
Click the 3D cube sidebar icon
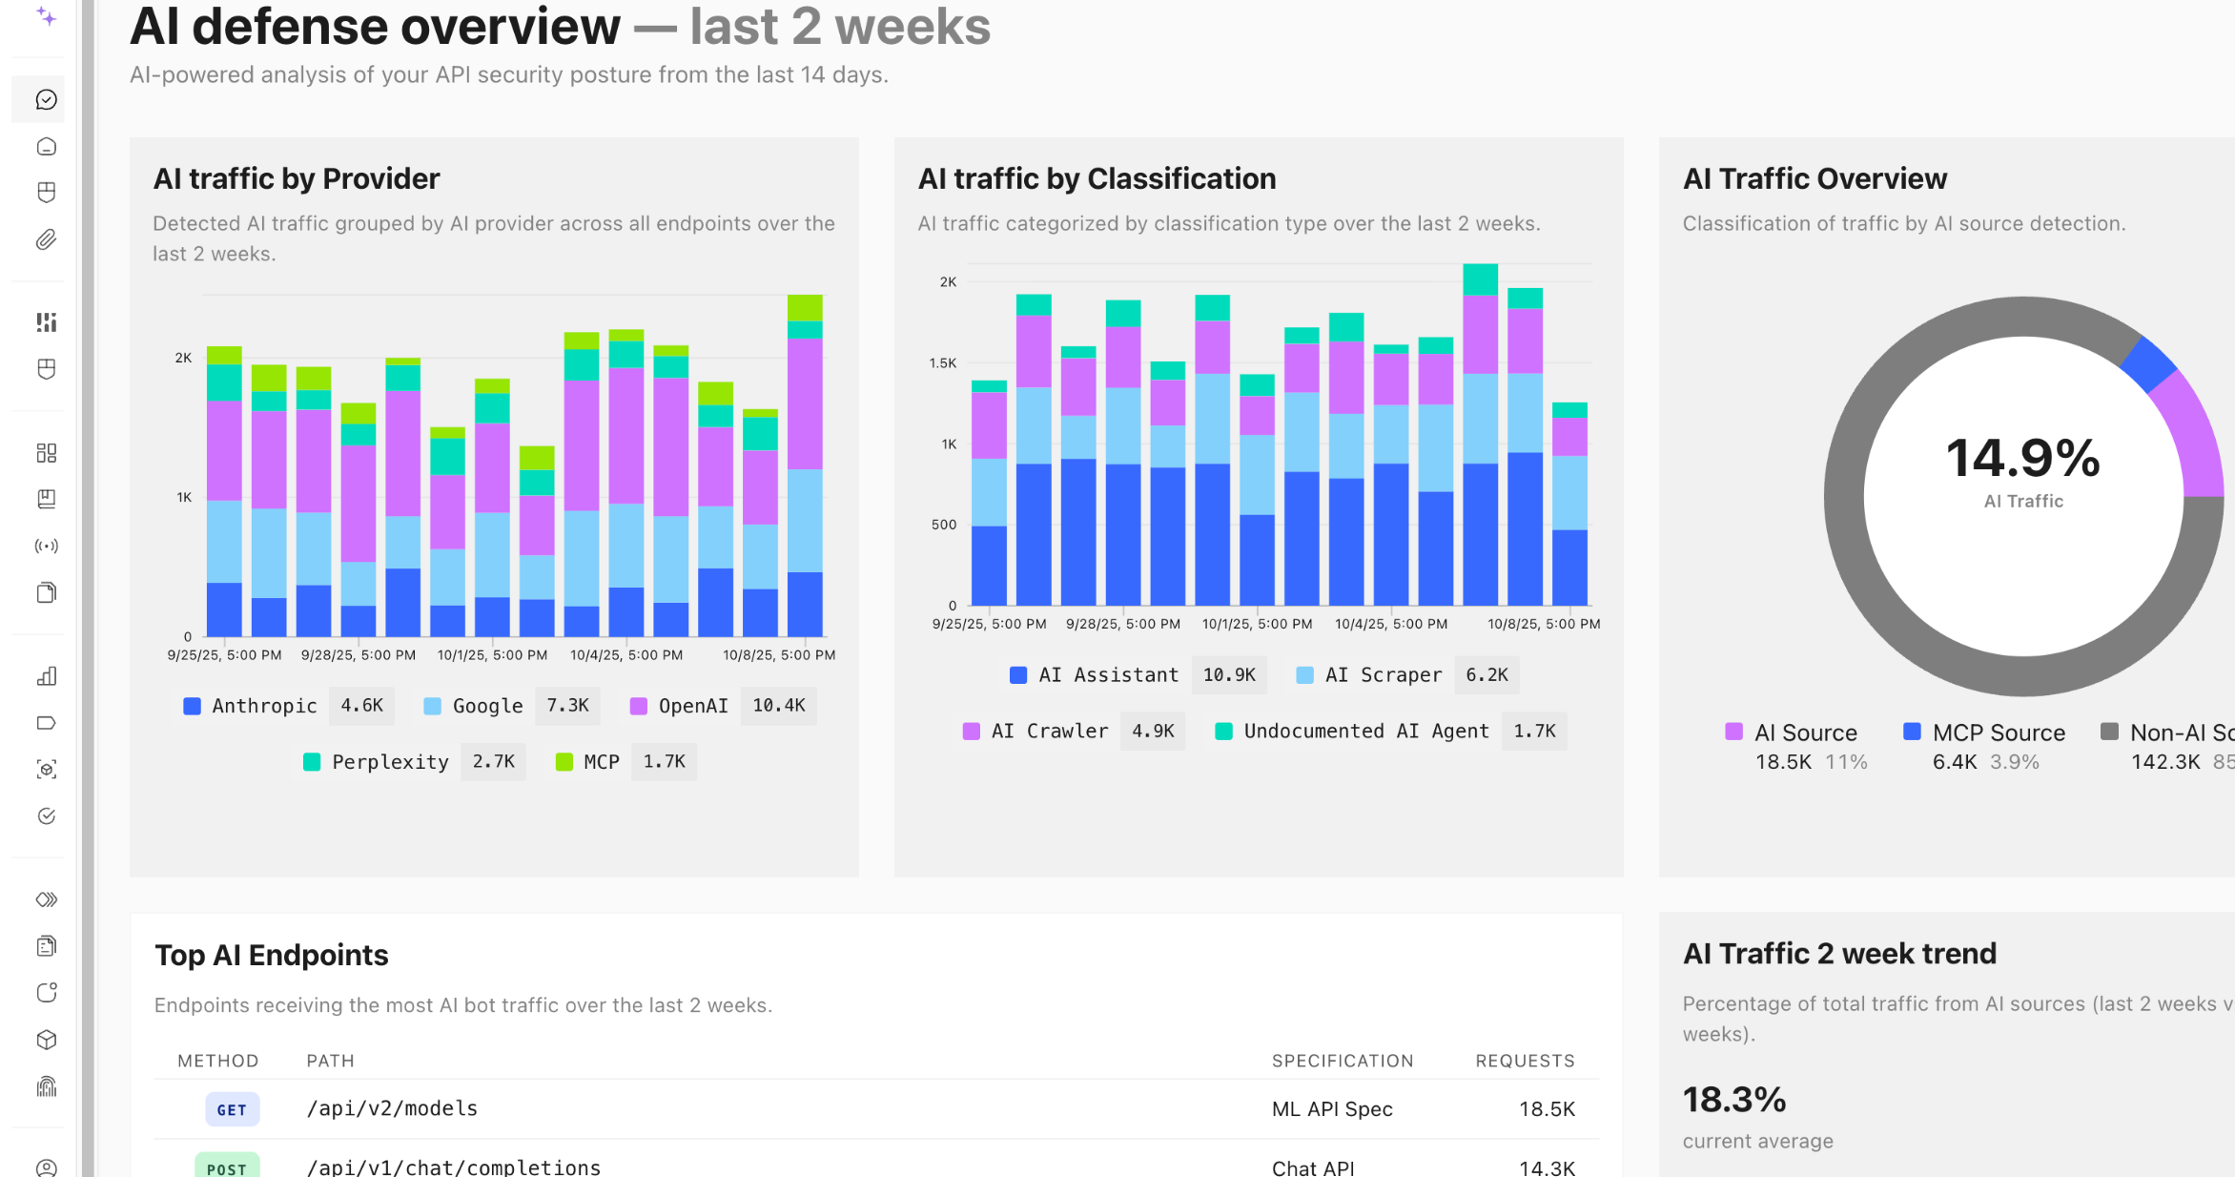[x=46, y=1040]
